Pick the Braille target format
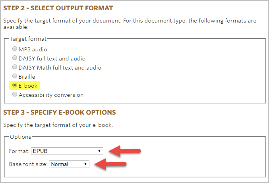 (15, 77)
